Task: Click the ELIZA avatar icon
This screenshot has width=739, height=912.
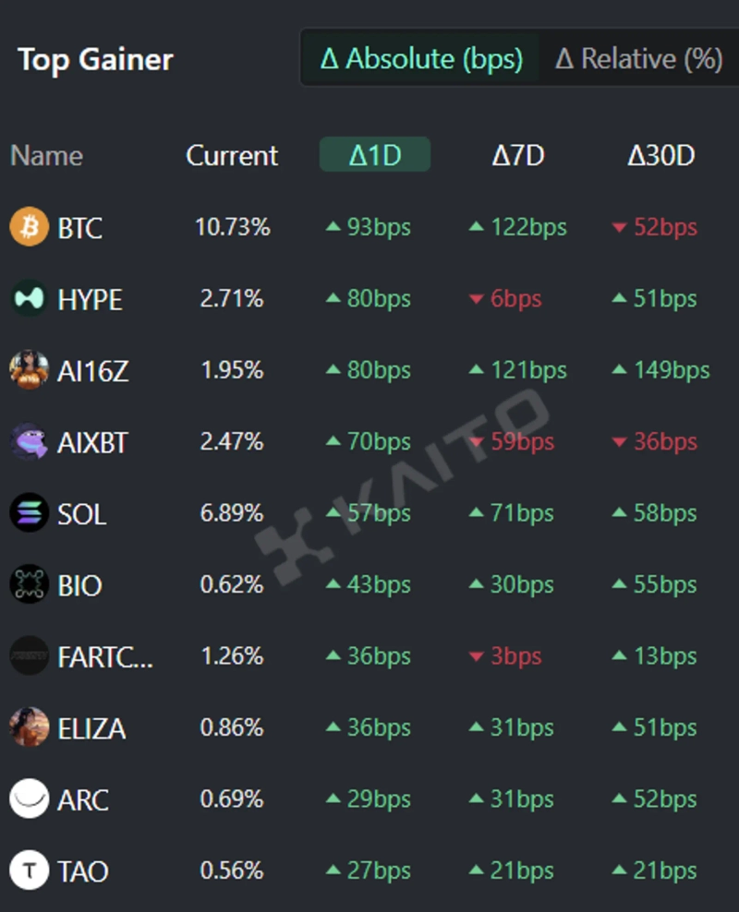Action: click(x=29, y=727)
